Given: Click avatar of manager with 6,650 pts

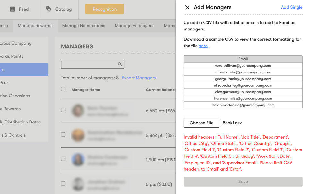Looking at the screenshot, I should [78, 111].
